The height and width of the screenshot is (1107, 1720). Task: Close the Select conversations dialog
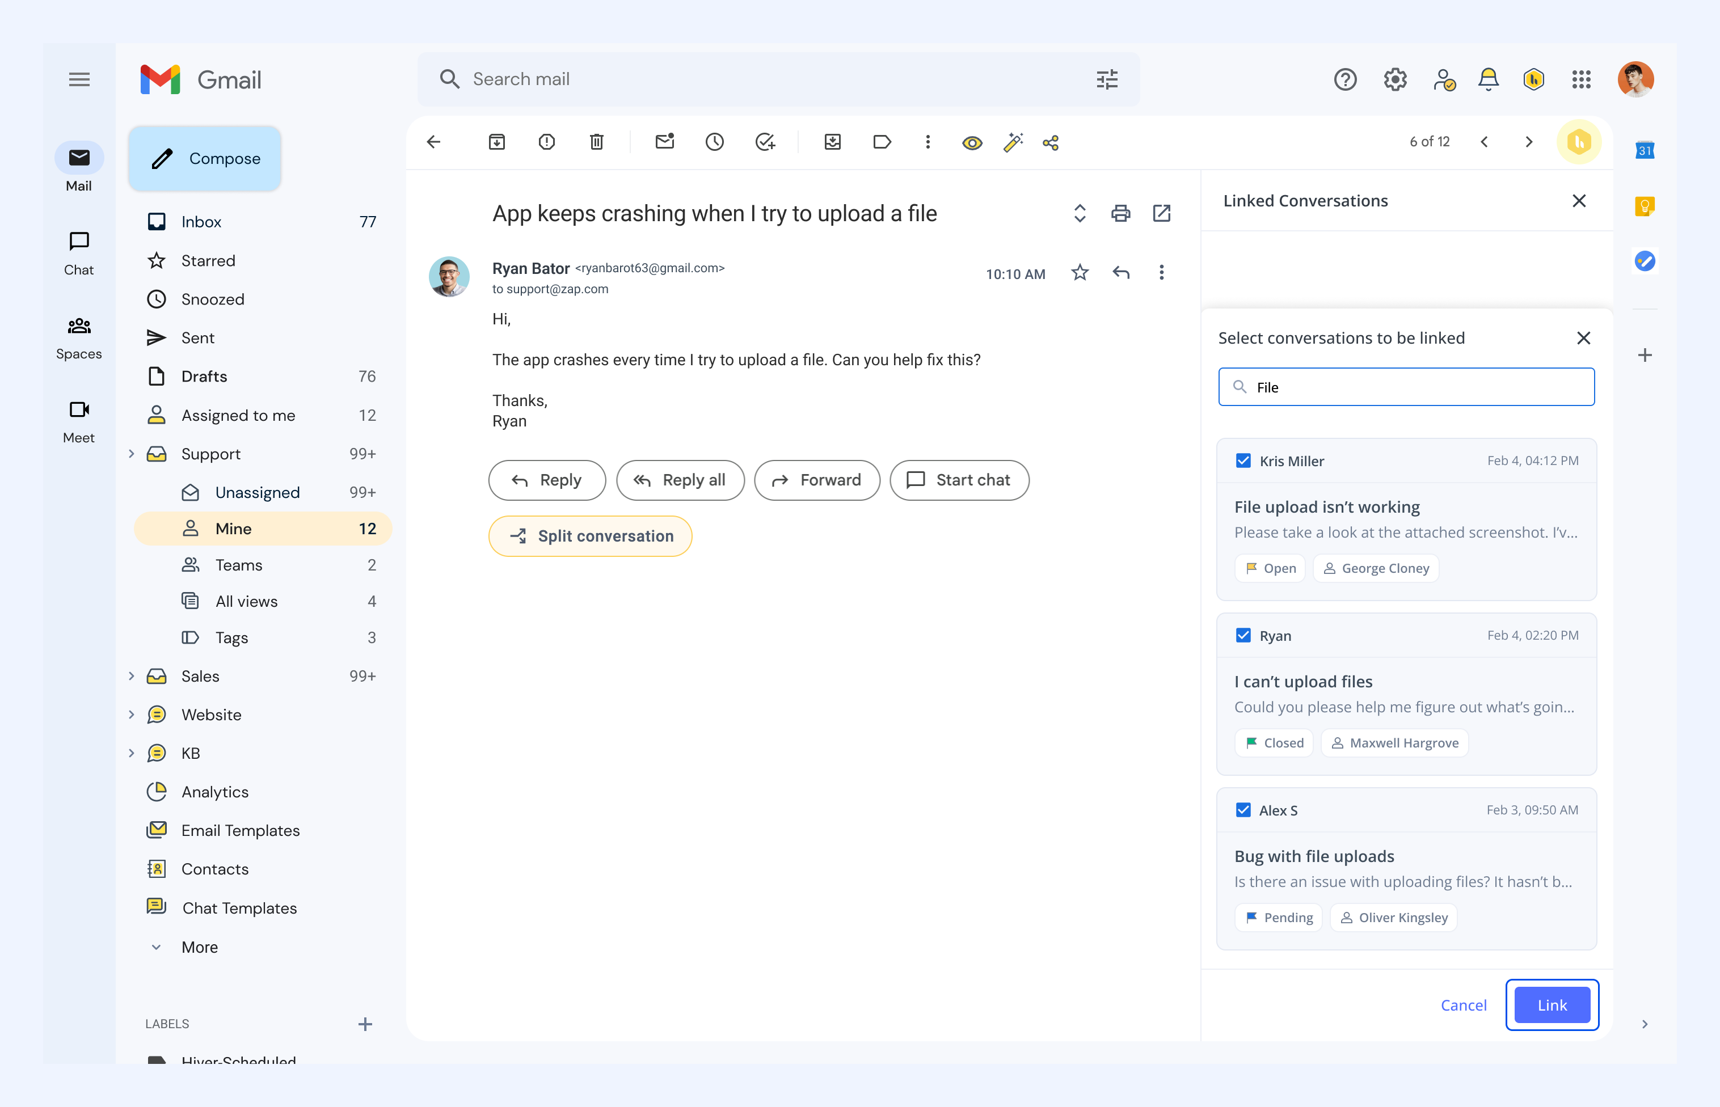[x=1583, y=339]
